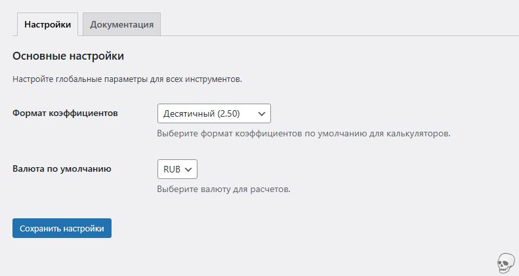Click the RUB text in the currency select

171,169
